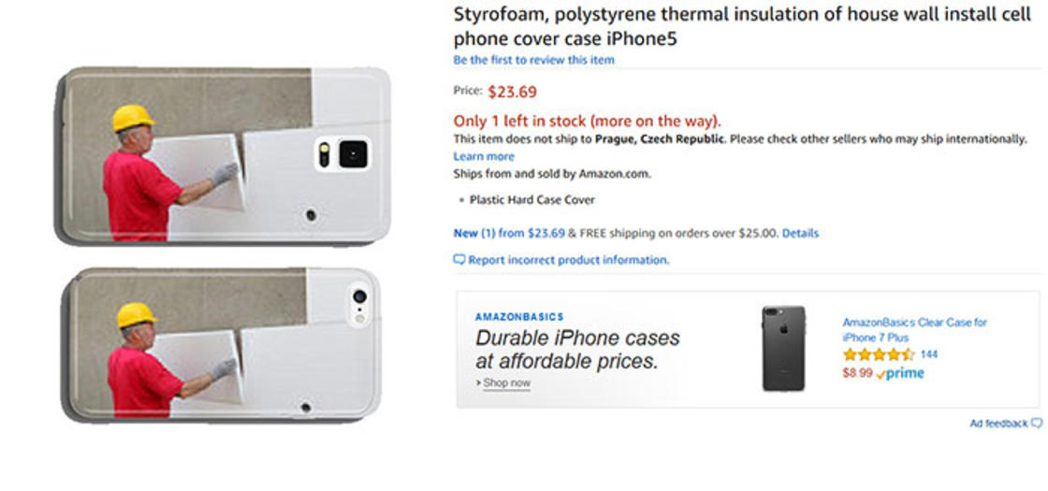Click the 144 reviews count
This screenshot has height=491, width=1048.
[x=929, y=355]
